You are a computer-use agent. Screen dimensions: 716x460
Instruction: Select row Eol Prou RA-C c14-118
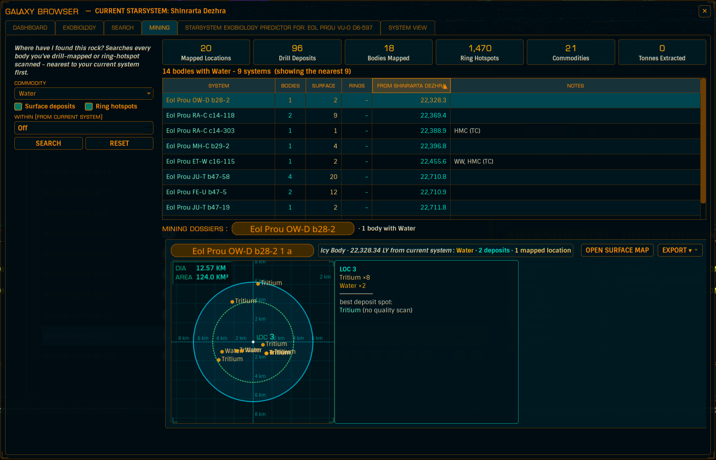(431, 116)
